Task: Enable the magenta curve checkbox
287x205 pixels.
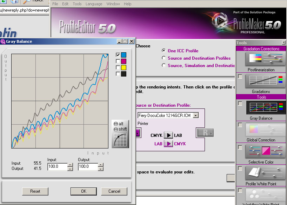Action: coord(118,61)
